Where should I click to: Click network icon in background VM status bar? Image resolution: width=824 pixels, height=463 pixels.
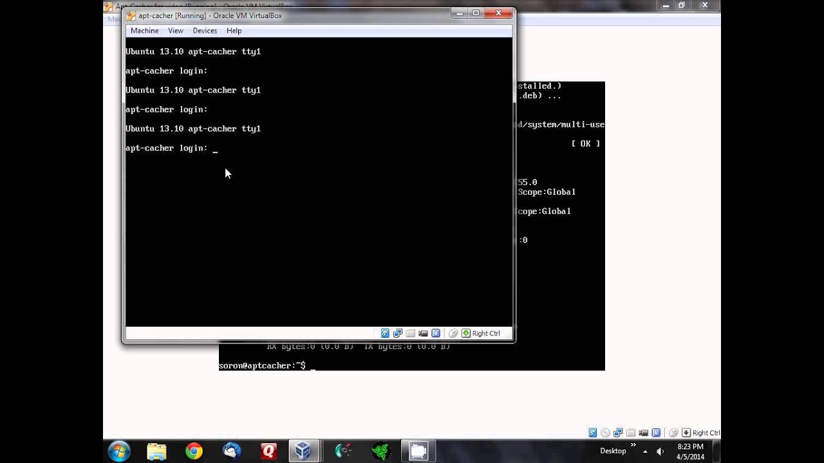pos(618,433)
